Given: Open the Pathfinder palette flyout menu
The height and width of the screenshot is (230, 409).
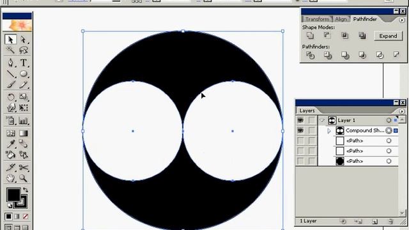Looking at the screenshot, I should (x=402, y=20).
